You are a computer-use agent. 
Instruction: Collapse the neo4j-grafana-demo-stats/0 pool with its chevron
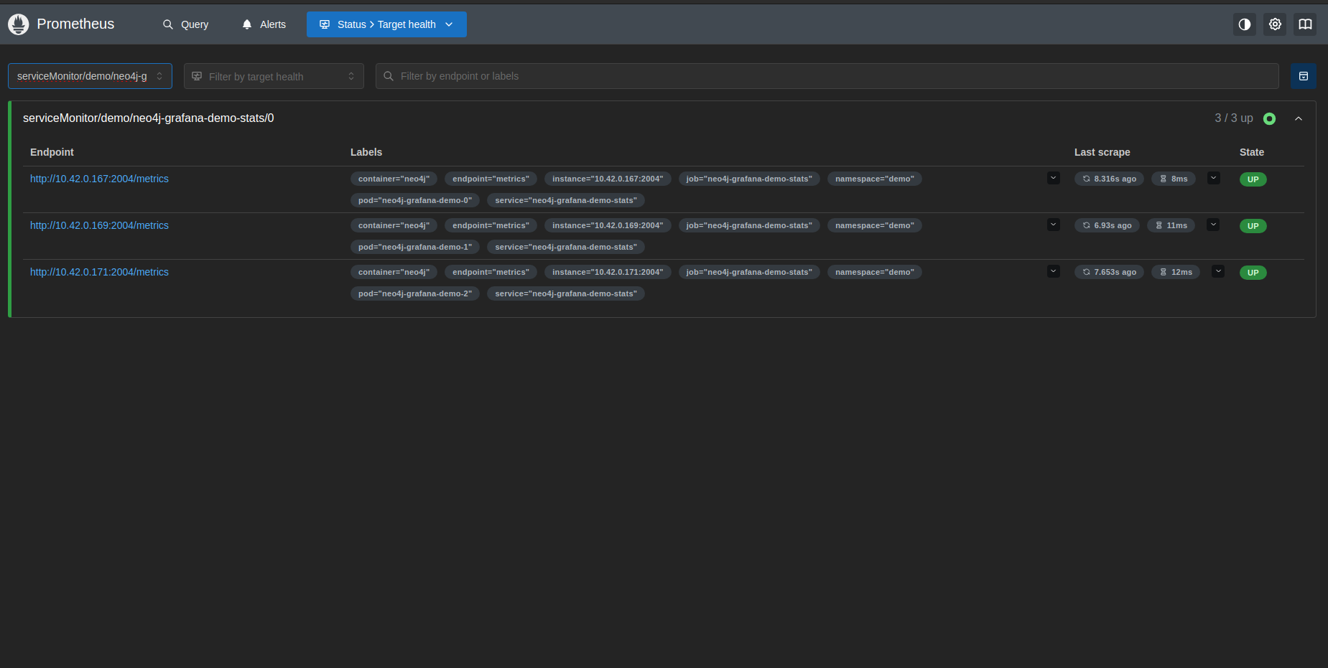click(1299, 118)
